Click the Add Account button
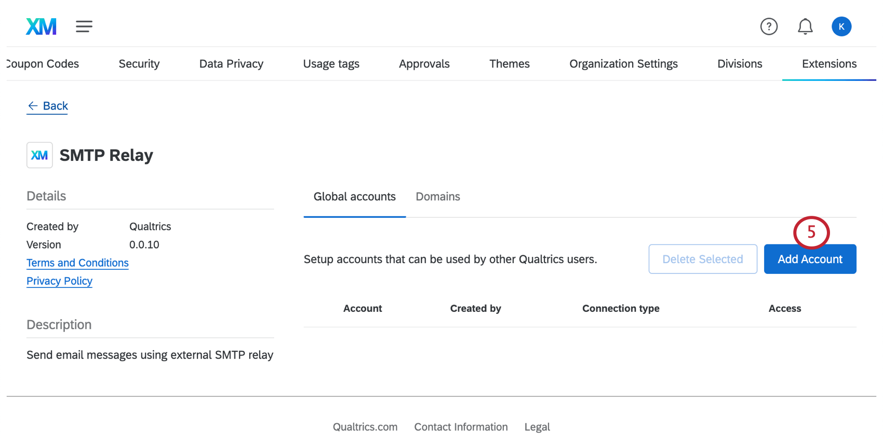883x441 pixels. tap(810, 259)
